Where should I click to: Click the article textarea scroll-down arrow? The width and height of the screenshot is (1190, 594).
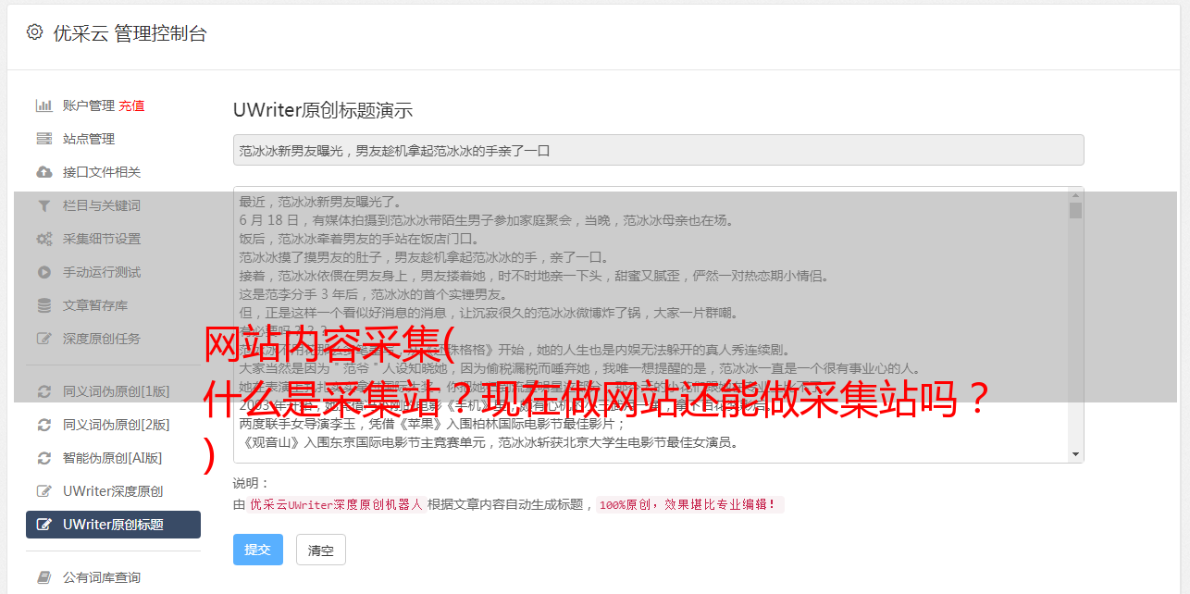point(1075,454)
